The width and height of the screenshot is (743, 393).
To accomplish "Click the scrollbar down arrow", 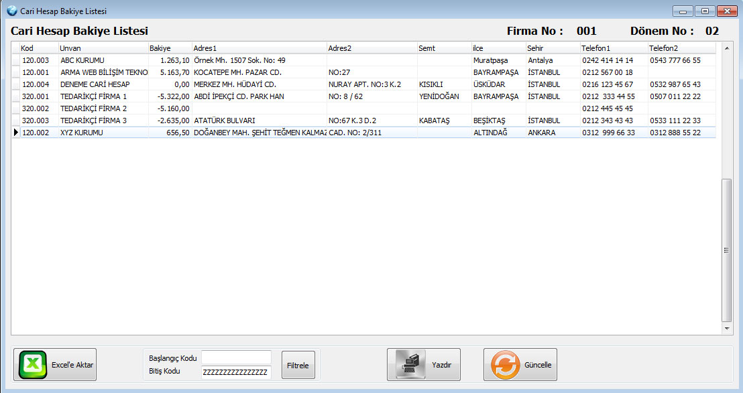I will pos(726,329).
